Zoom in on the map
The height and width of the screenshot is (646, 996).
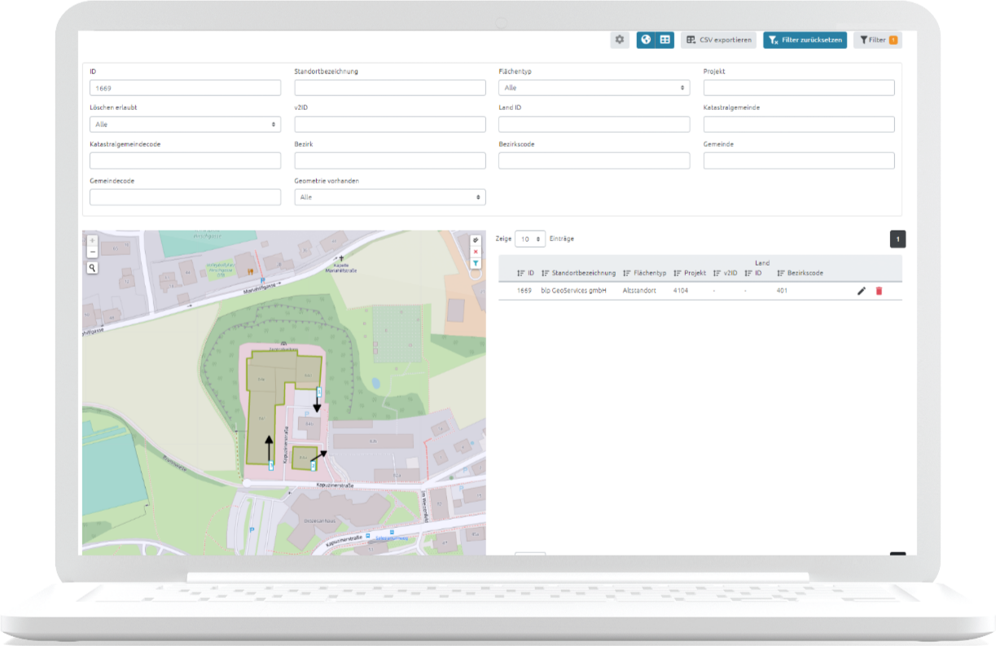[x=92, y=242]
